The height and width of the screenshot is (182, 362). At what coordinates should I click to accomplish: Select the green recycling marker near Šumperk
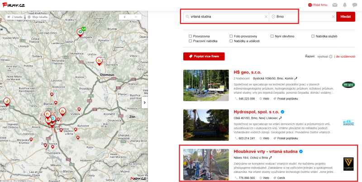pos(80,32)
